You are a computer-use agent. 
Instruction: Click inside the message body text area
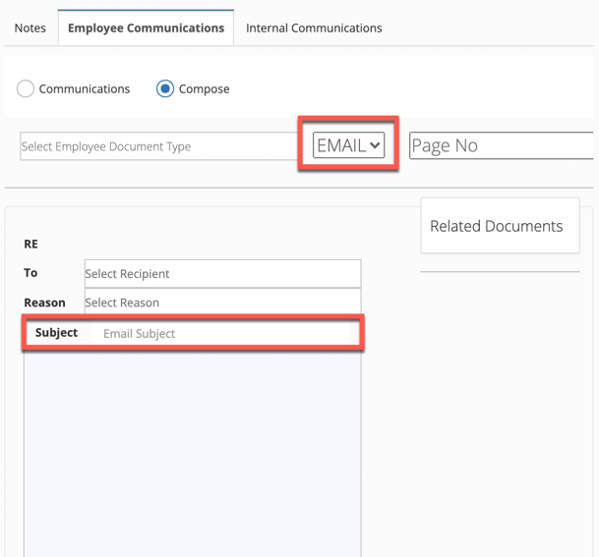click(x=193, y=453)
